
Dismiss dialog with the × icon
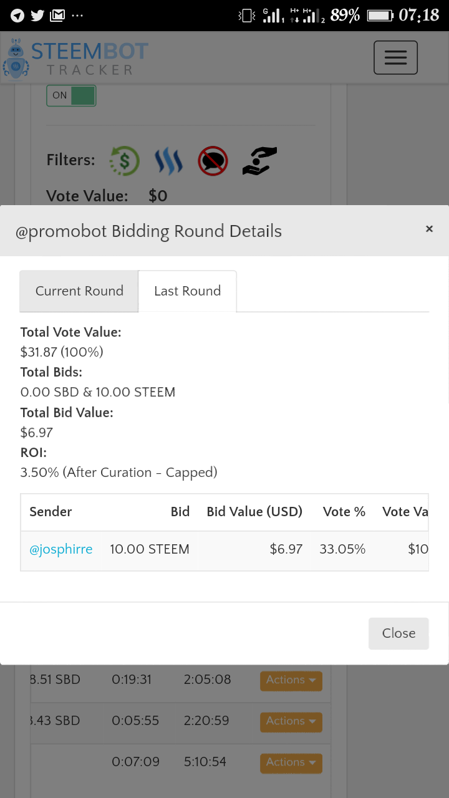tap(429, 229)
